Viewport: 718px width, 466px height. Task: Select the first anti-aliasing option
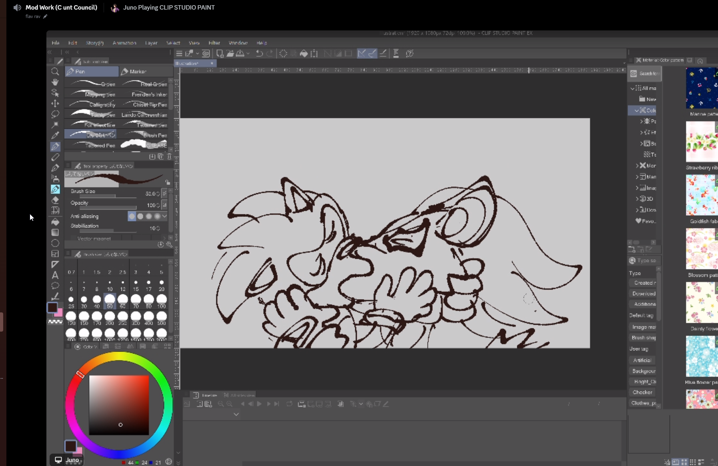[132, 216]
